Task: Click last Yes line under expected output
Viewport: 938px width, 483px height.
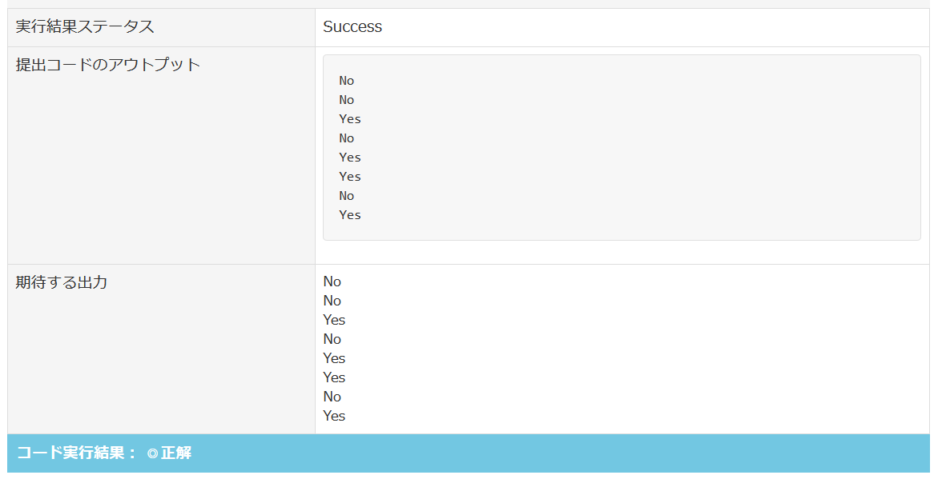Action: [x=334, y=416]
